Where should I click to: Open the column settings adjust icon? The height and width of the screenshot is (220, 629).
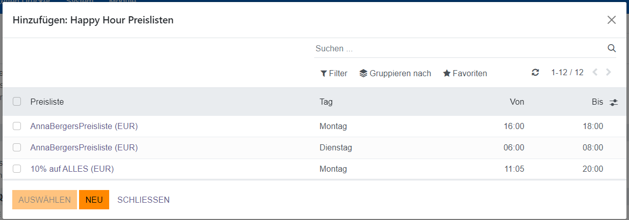tap(614, 102)
